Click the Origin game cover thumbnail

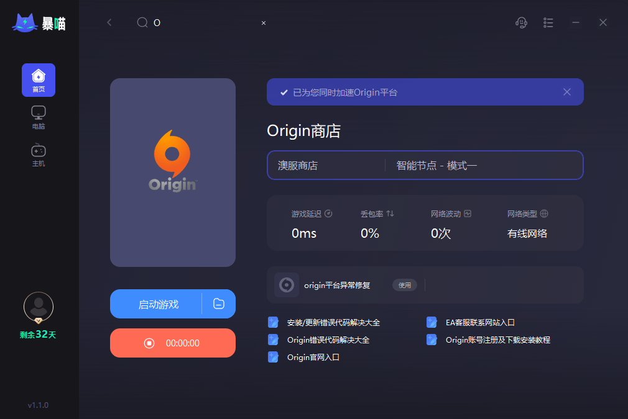pos(173,173)
